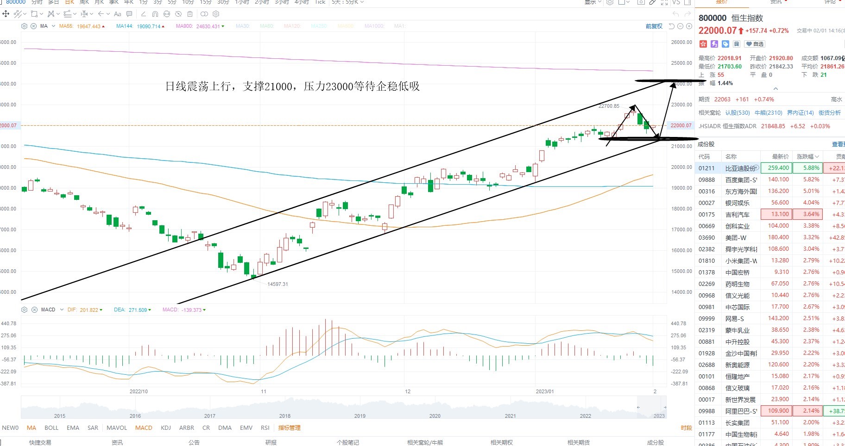Switch to 周K weekly candlestick period
The height and width of the screenshot is (446, 845).
[84, 2]
